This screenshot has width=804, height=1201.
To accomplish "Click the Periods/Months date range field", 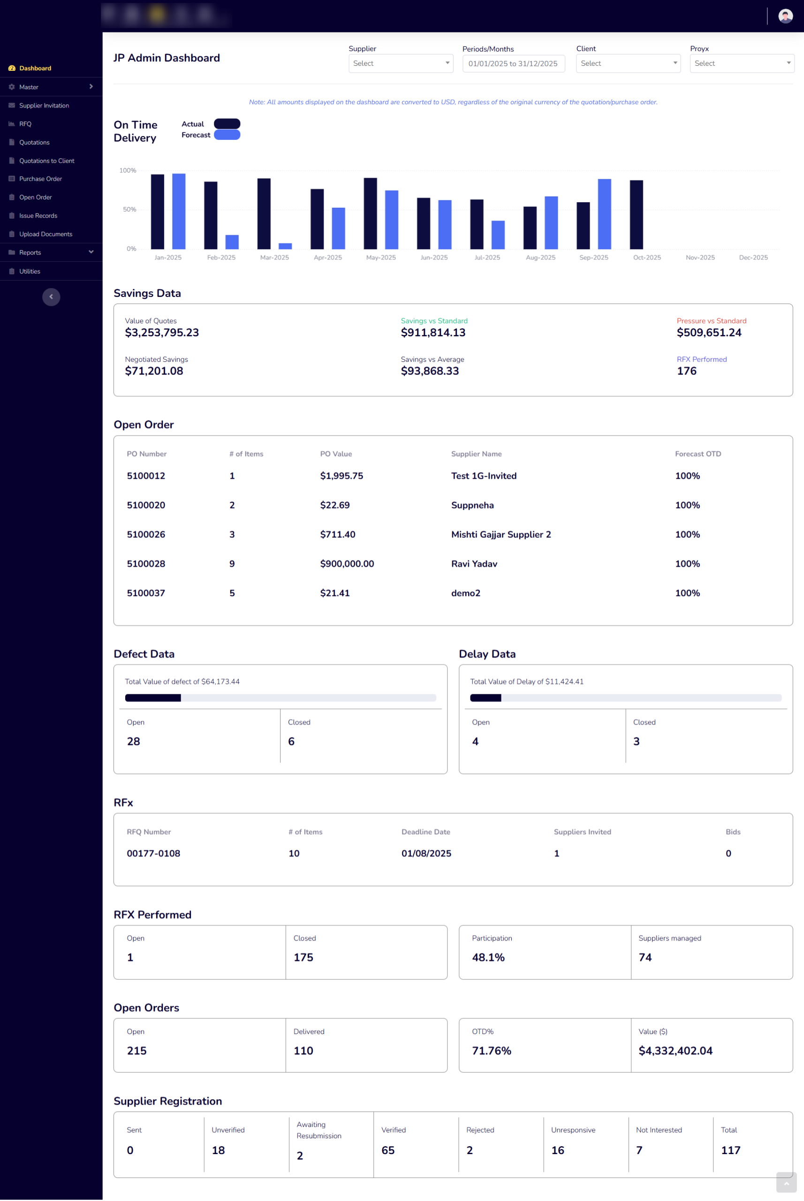I will pyautogui.click(x=514, y=64).
